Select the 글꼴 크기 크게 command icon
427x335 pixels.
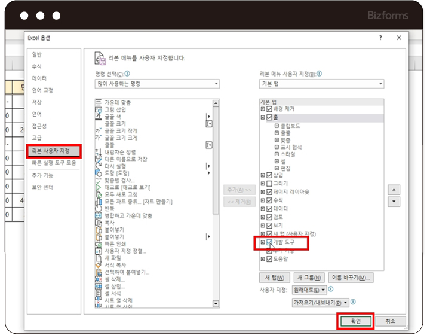coord(99,138)
